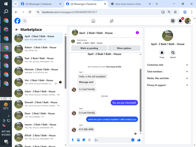Open Robert - 2 Beds 1 Bath chat
Screen dimensions: 196x147
[x=38, y=49]
